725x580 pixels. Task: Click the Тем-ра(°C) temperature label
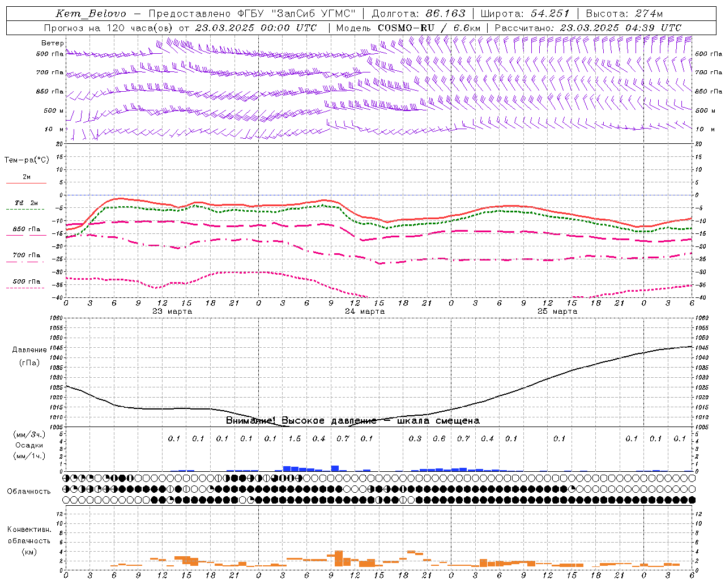[27, 160]
